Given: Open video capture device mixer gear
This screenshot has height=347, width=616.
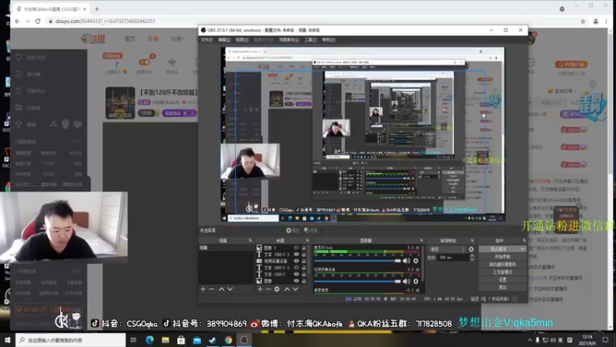Looking at the screenshot, I should (x=416, y=281).
